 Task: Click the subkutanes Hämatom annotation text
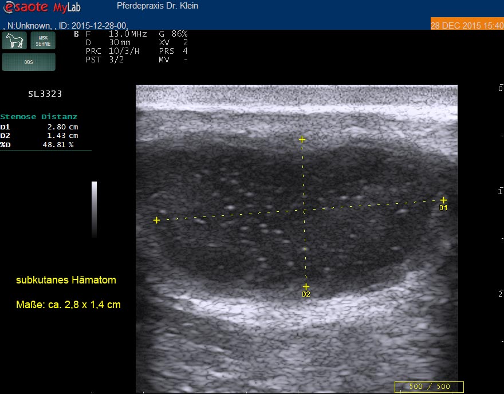tap(66, 280)
